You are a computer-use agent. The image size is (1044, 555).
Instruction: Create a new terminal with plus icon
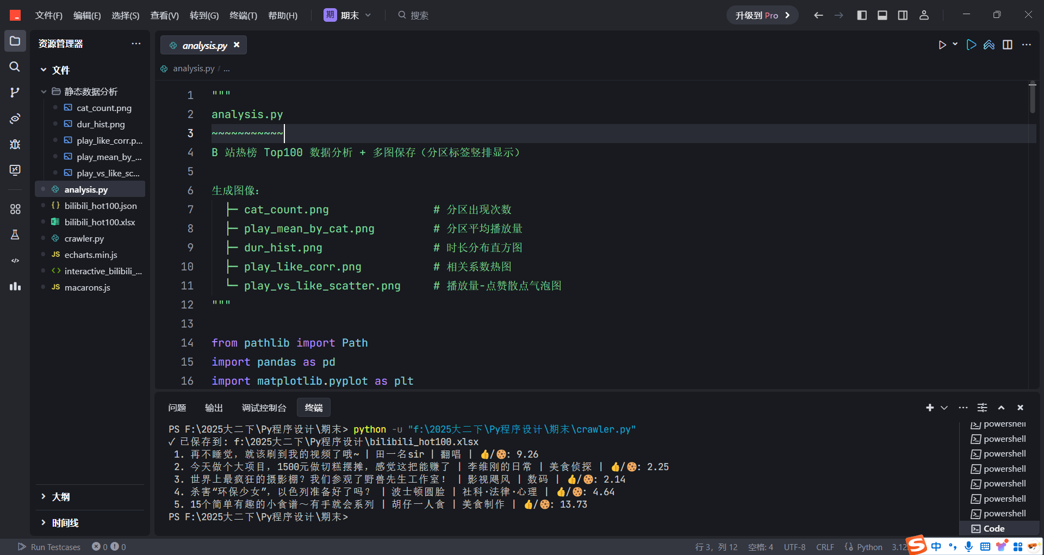[x=930, y=408]
